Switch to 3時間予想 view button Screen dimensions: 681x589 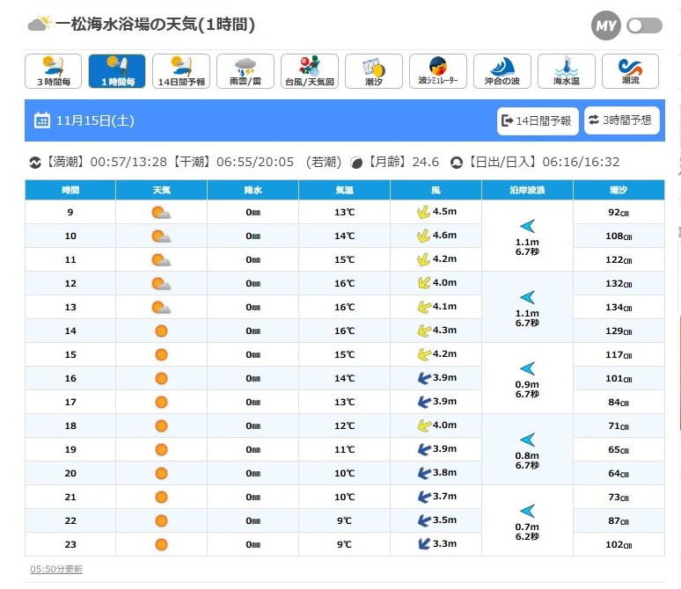coord(622,120)
